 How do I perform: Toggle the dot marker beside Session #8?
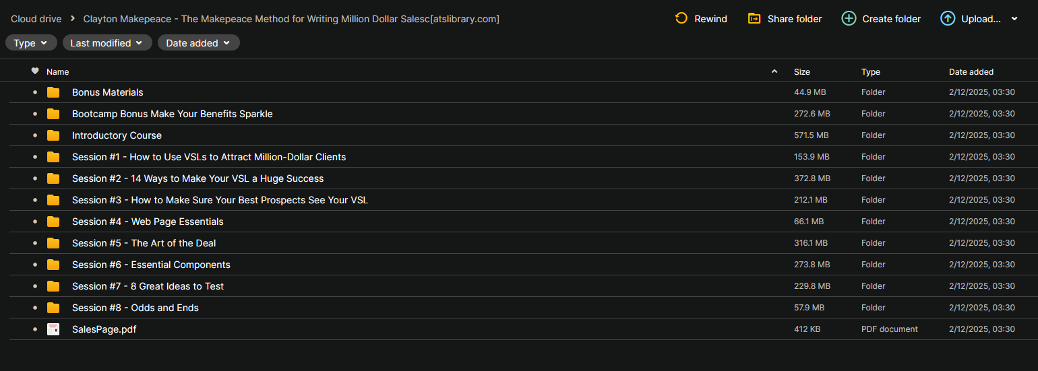click(x=35, y=308)
